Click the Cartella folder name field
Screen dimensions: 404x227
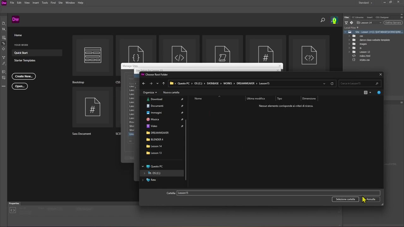point(278,193)
